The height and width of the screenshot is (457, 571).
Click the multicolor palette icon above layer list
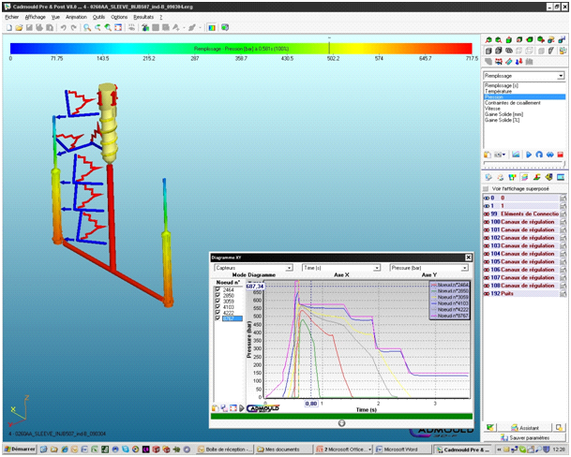coord(512,177)
